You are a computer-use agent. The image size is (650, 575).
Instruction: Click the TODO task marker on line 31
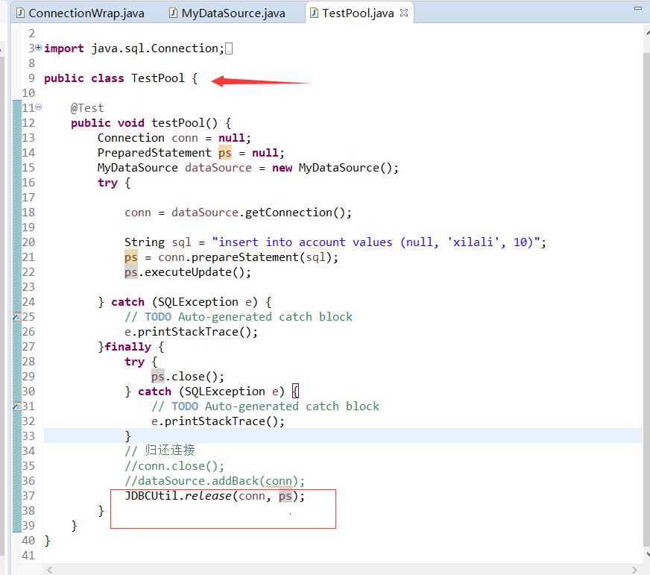[x=17, y=406]
